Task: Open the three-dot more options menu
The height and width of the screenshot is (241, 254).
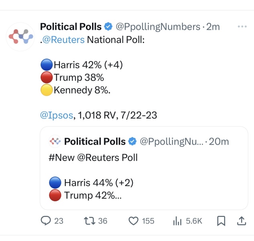Action: click(242, 27)
